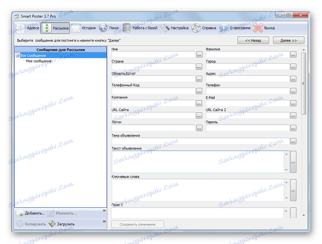The width and height of the screenshot is (322, 244).
Task: Click into the Фамилия input field
Action: [x=248, y=54]
